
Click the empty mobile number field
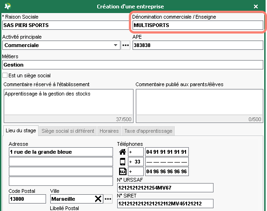click(167, 162)
